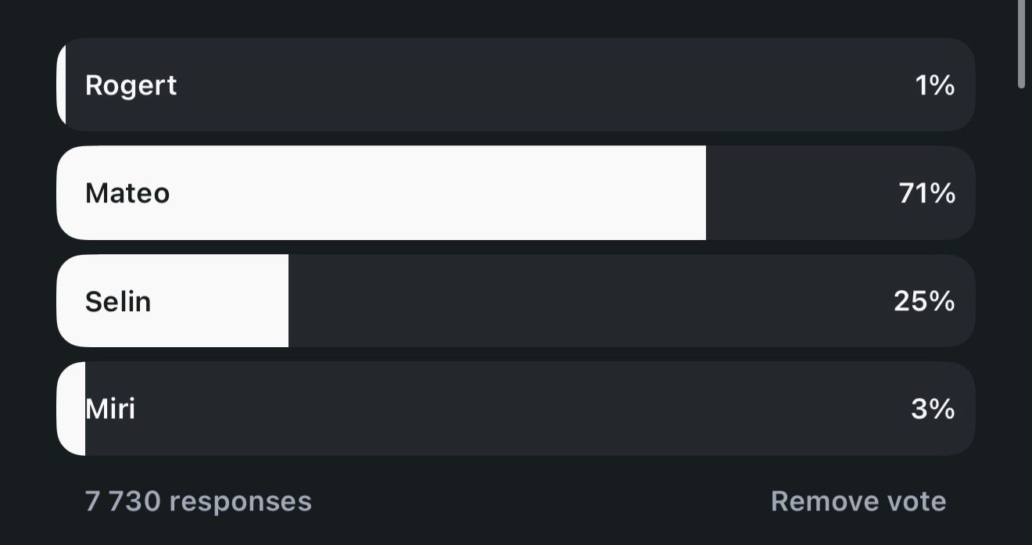Click the Remove vote link
The image size is (1032, 545).
coord(858,501)
